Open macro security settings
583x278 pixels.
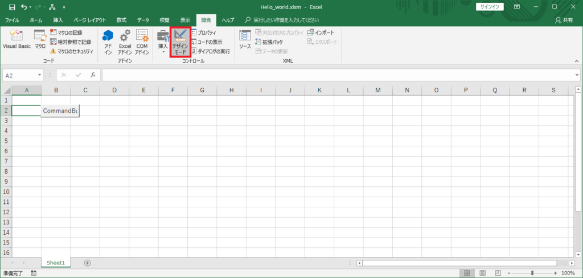tap(72, 51)
